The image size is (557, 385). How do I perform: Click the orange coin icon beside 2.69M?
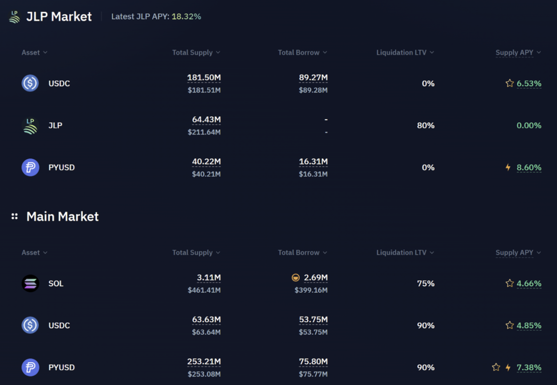[295, 278]
